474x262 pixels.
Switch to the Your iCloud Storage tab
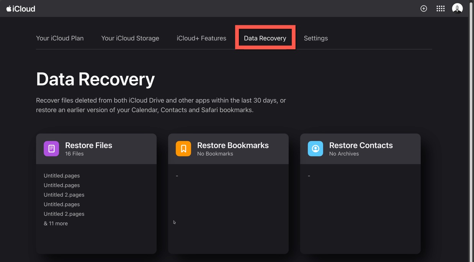point(130,38)
